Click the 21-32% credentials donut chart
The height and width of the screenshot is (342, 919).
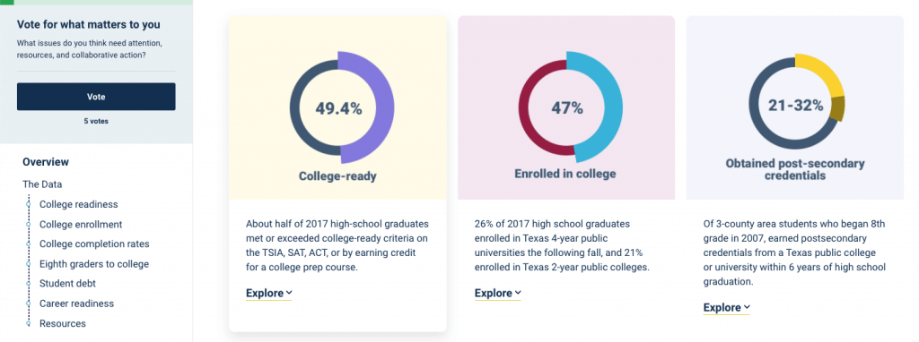[x=796, y=106]
